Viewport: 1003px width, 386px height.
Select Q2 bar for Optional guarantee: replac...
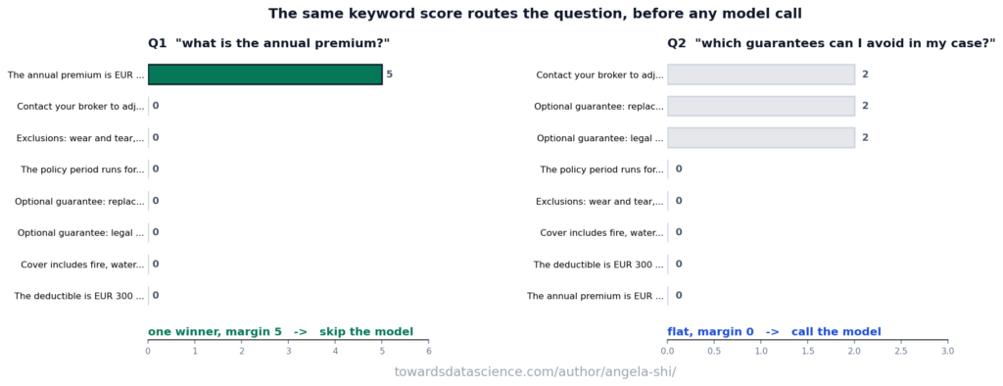coord(761,106)
